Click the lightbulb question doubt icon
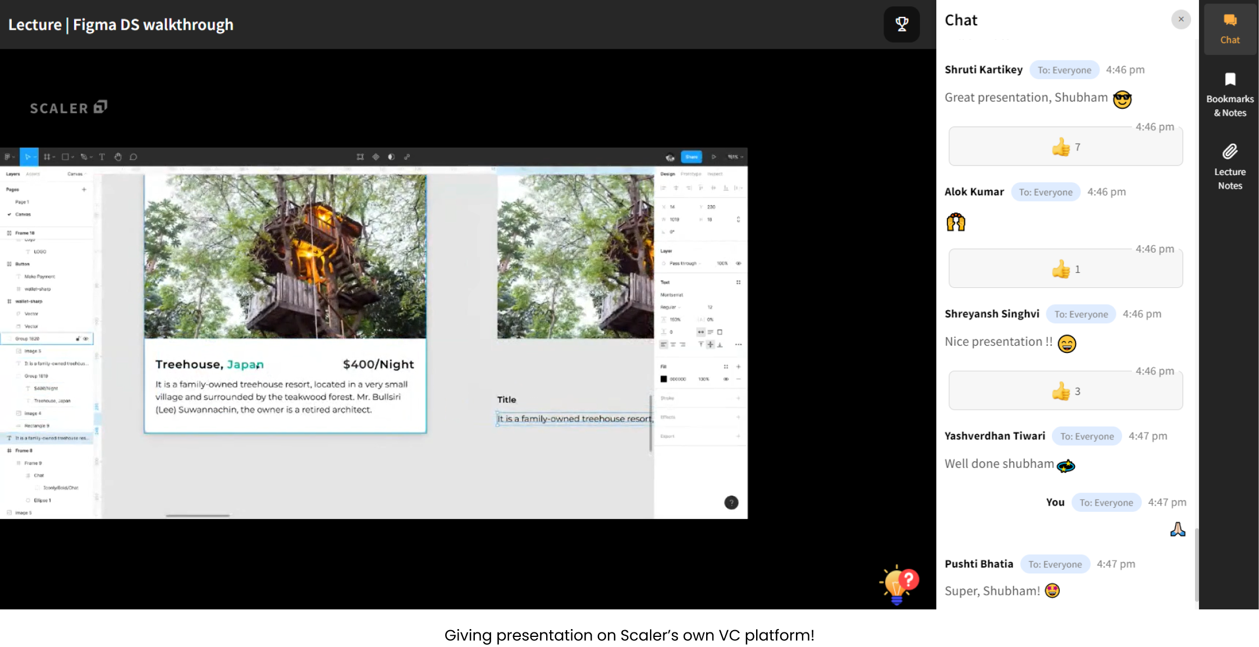The height and width of the screenshot is (647, 1259). pyautogui.click(x=898, y=584)
